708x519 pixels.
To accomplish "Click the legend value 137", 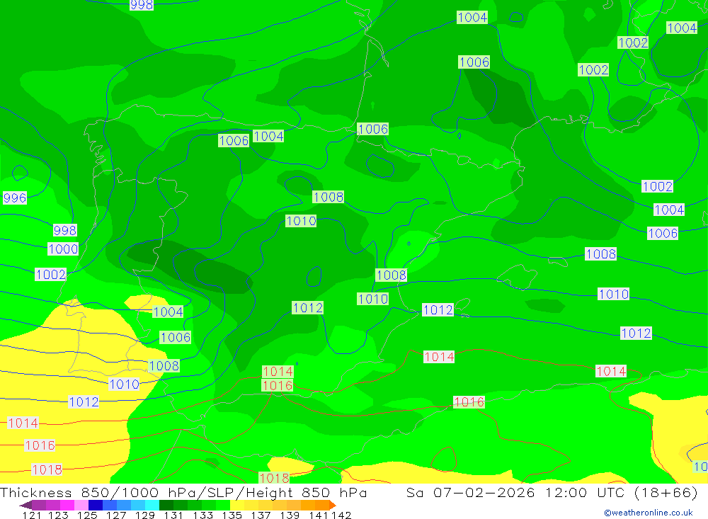I will click(x=261, y=515).
